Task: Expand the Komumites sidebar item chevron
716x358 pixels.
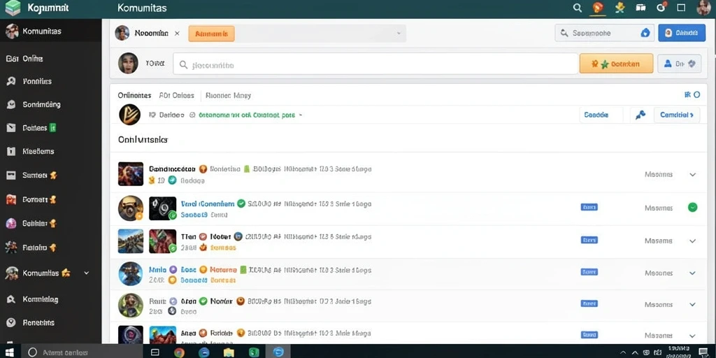Action: [87, 273]
